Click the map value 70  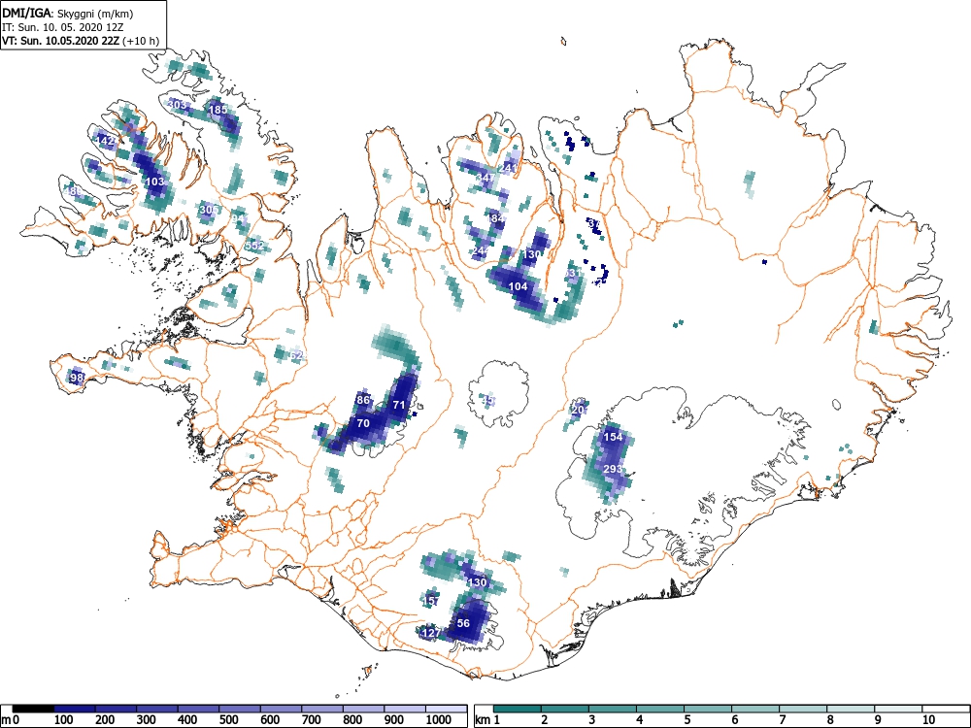click(363, 423)
